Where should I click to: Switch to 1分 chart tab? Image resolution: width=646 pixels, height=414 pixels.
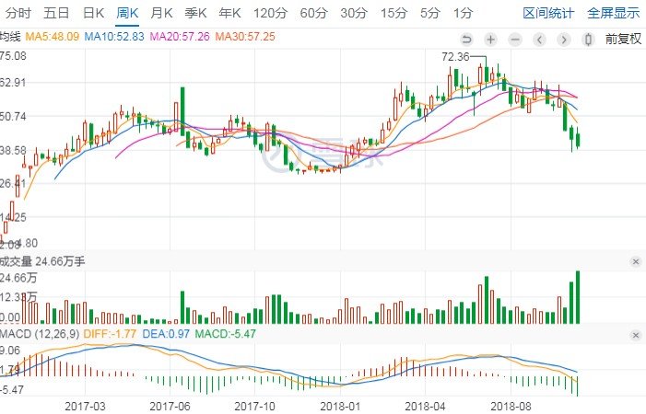pos(463,13)
